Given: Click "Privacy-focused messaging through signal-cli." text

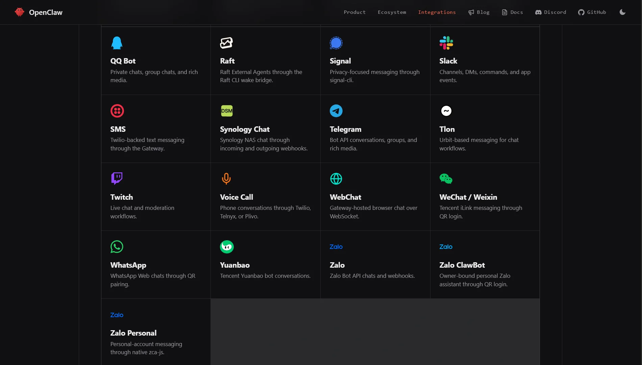Looking at the screenshot, I should [375, 76].
